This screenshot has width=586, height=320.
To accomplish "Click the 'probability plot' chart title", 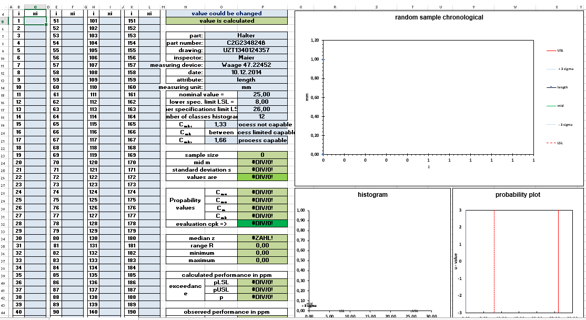I will click(518, 195).
